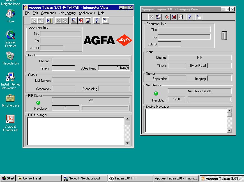
Task: Switch to Apogee Taipan Imaging taskbar button
Action: [x=176, y=178]
